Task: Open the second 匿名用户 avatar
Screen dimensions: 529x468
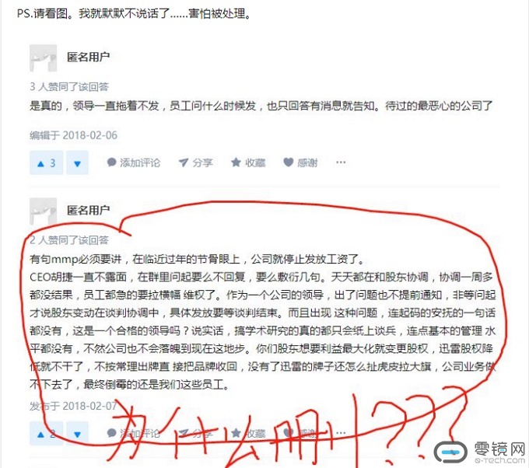Action: tap(44, 211)
